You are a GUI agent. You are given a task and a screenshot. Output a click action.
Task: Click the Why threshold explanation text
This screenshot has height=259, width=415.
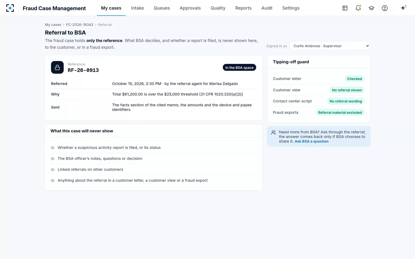coord(178,94)
